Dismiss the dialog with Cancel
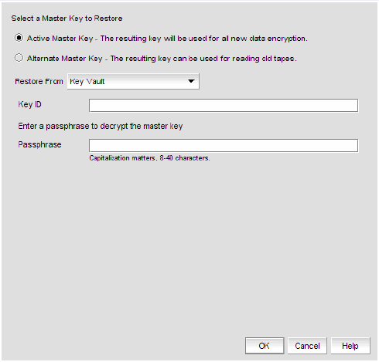The image size is (379, 362). tap(307, 346)
